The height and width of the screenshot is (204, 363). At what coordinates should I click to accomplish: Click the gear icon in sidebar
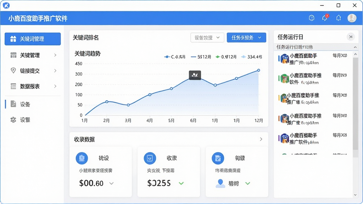(x=13, y=120)
